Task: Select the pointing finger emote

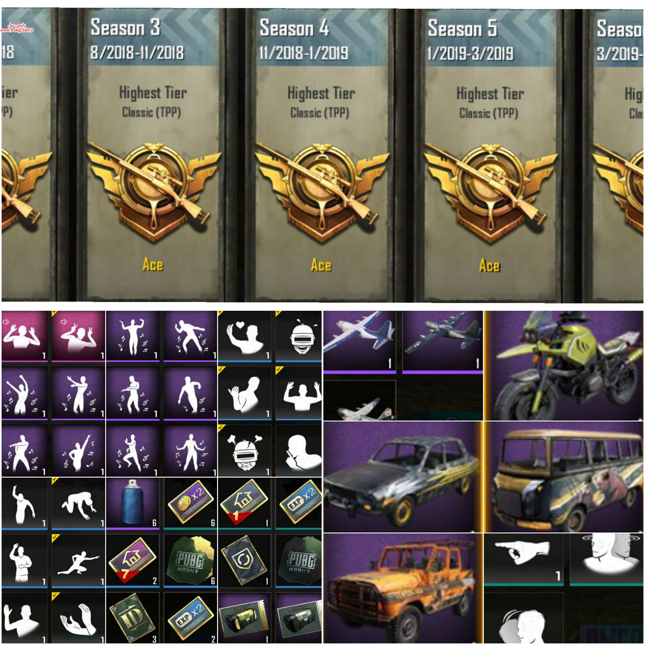Action: coord(524,560)
